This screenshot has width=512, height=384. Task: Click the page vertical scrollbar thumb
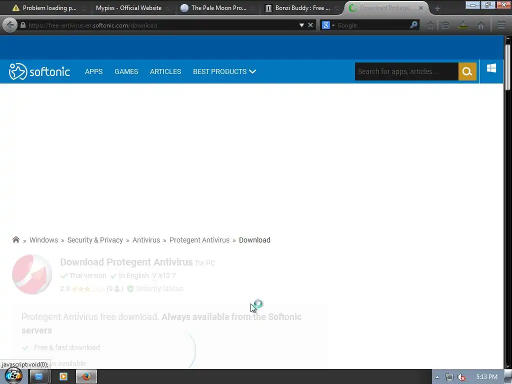(507, 67)
